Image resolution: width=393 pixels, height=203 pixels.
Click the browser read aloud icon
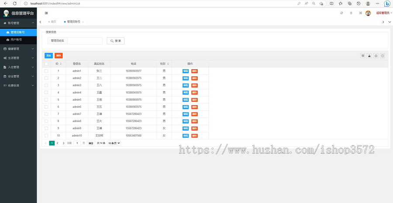pyautogui.click(x=306, y=3)
